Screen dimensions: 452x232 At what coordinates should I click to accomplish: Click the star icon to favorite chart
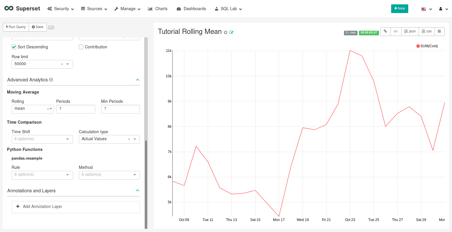(226, 32)
